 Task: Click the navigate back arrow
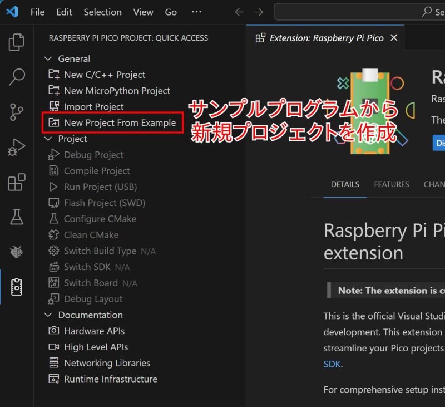tap(239, 12)
